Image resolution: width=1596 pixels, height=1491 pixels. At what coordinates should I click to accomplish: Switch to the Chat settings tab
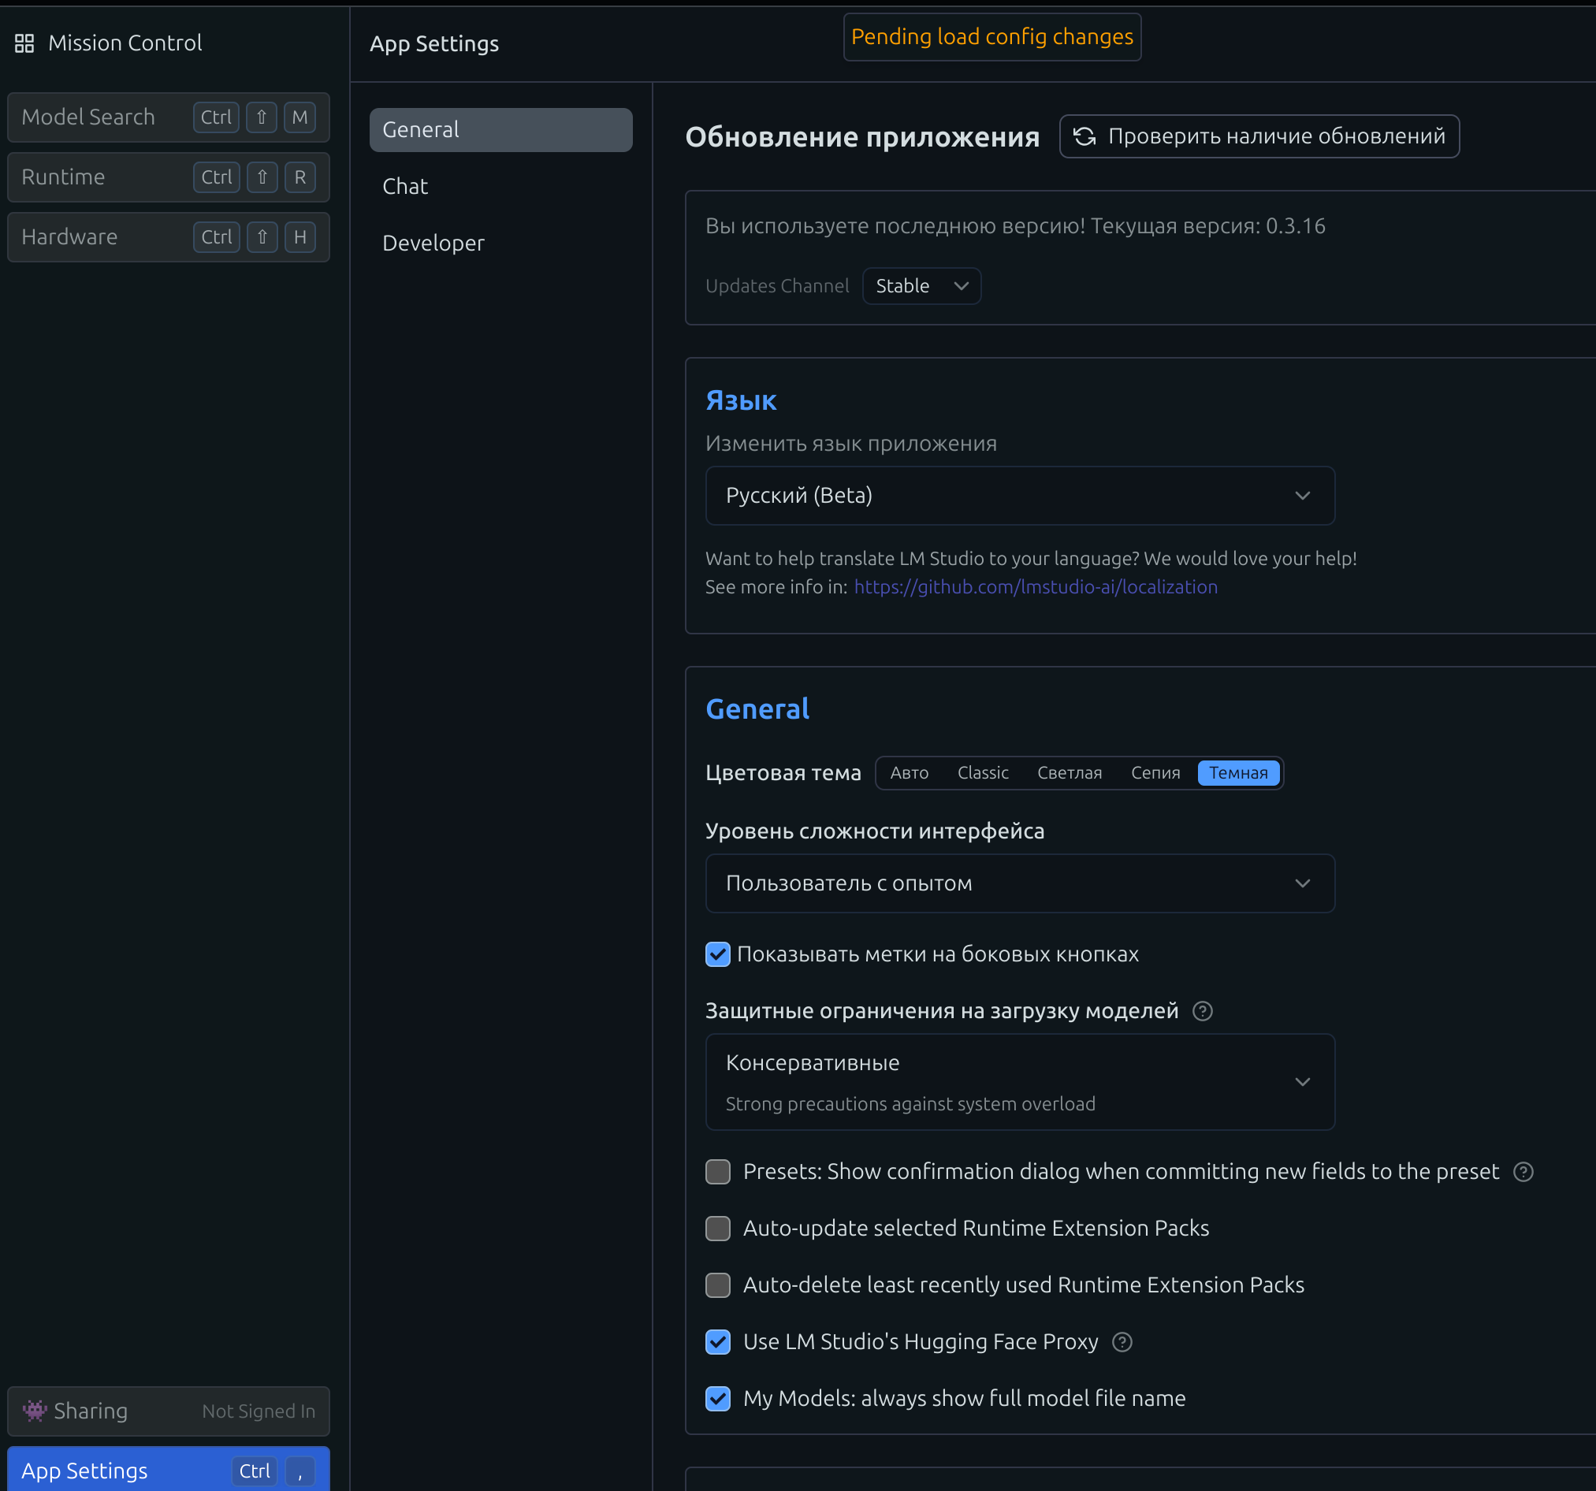[x=405, y=186]
